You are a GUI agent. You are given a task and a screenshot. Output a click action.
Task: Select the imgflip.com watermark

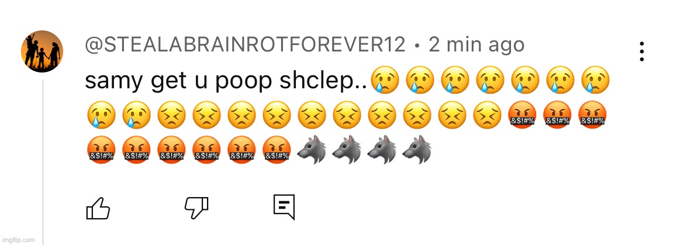(18, 240)
